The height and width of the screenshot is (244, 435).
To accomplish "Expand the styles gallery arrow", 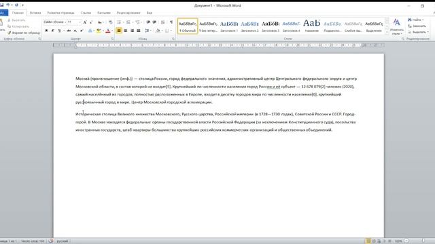I will (x=387, y=33).
